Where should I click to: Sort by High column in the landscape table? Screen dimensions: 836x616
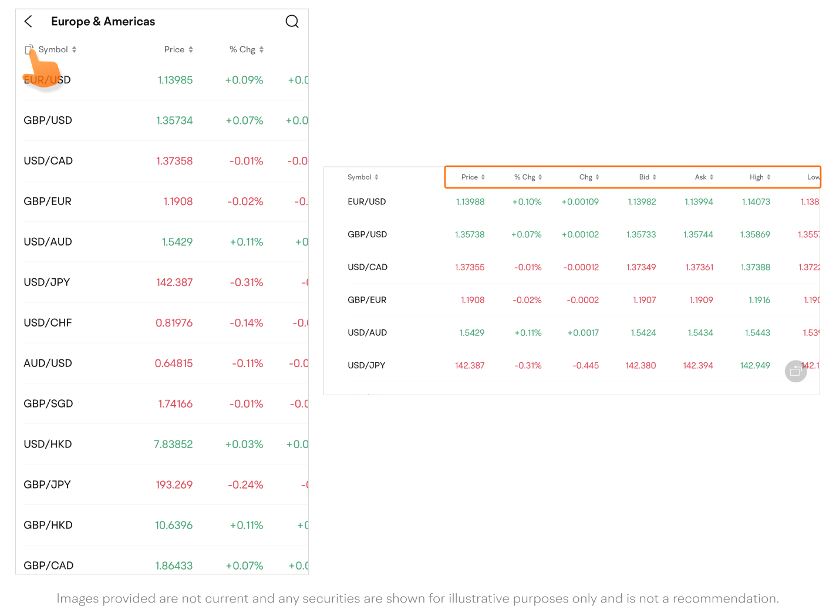tap(760, 177)
